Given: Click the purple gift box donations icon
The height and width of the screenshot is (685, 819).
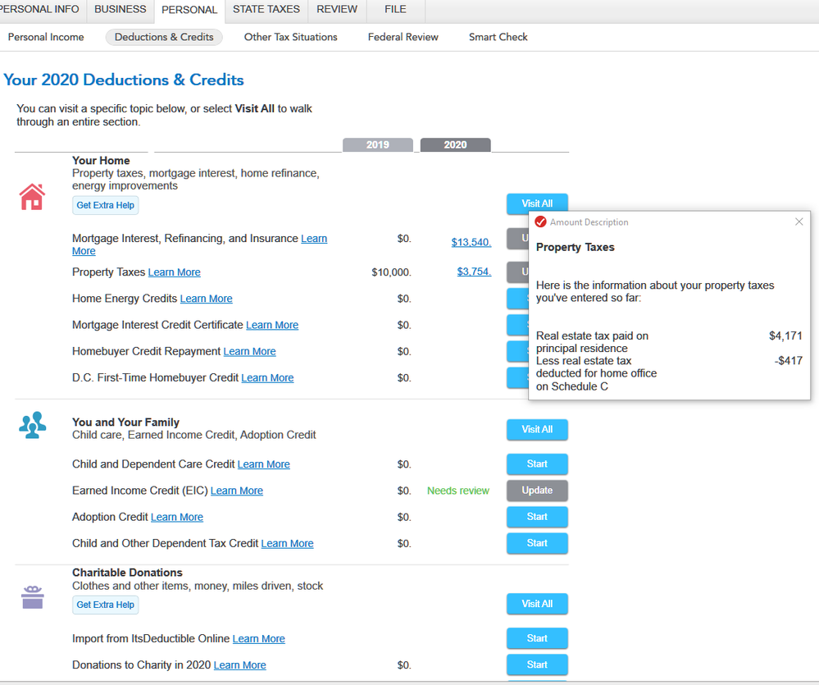Looking at the screenshot, I should pyautogui.click(x=32, y=599).
